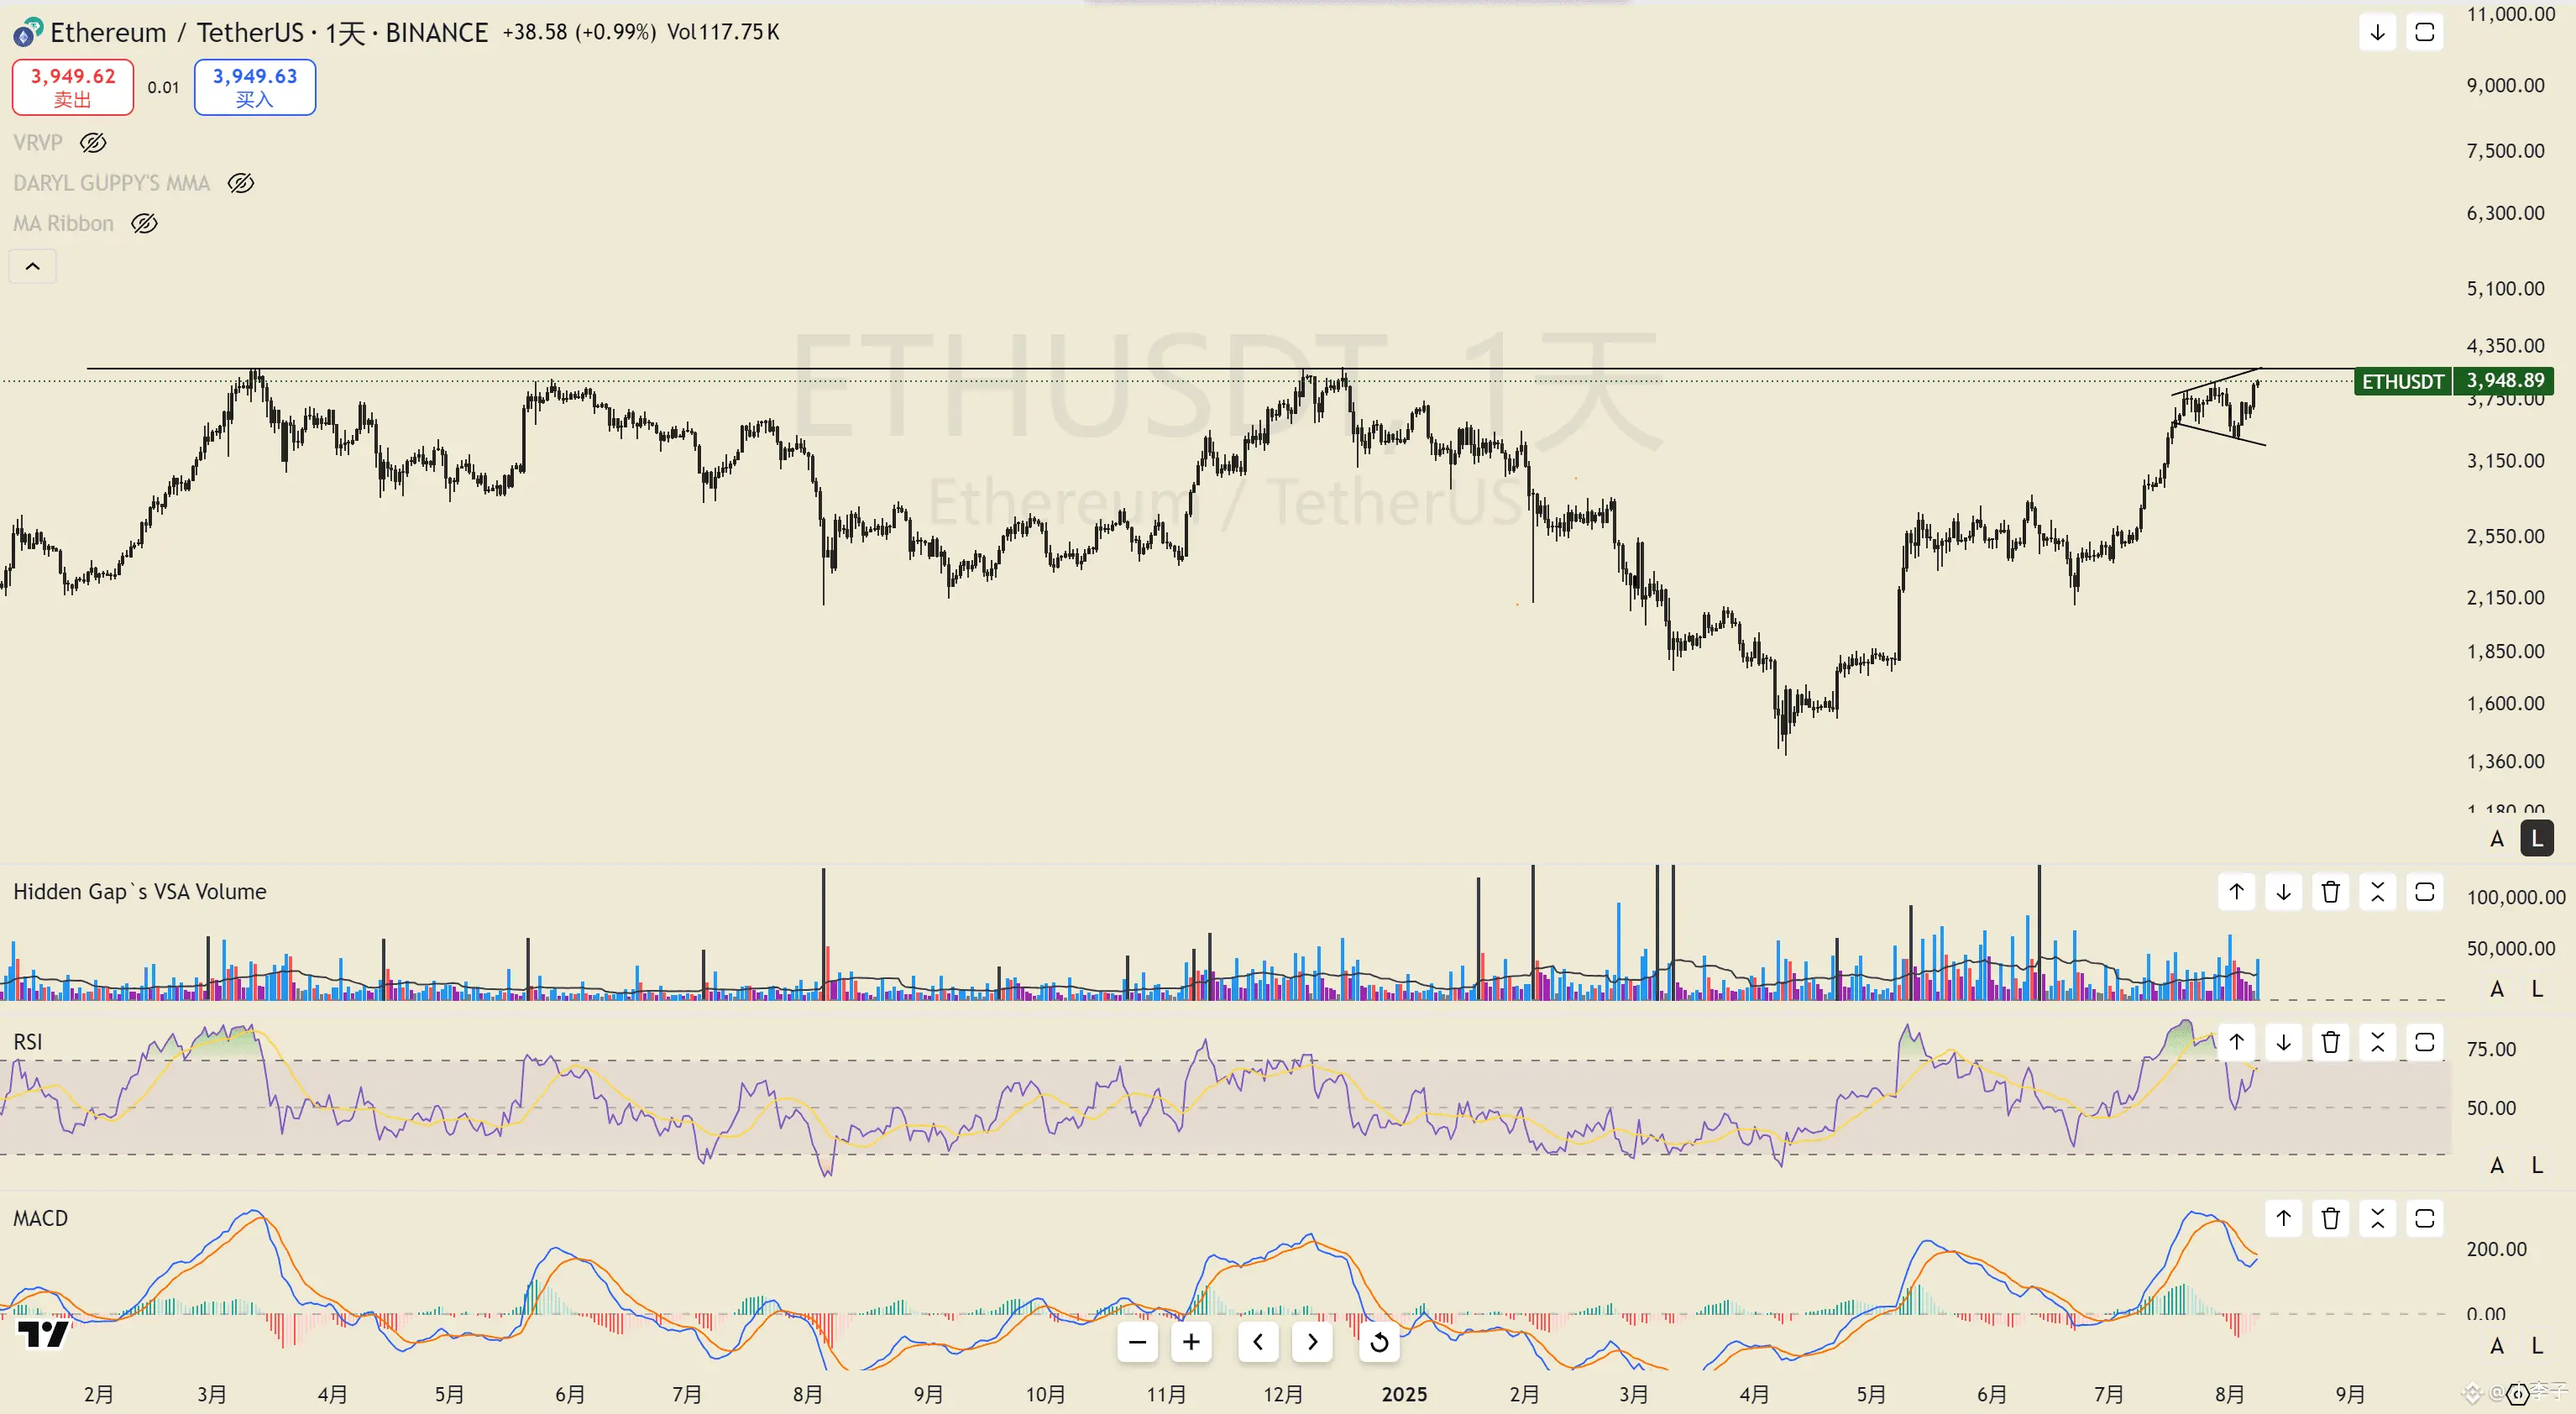Toggle log scale L on RSI pane
The image size is (2576, 1414).
[x=2537, y=1165]
